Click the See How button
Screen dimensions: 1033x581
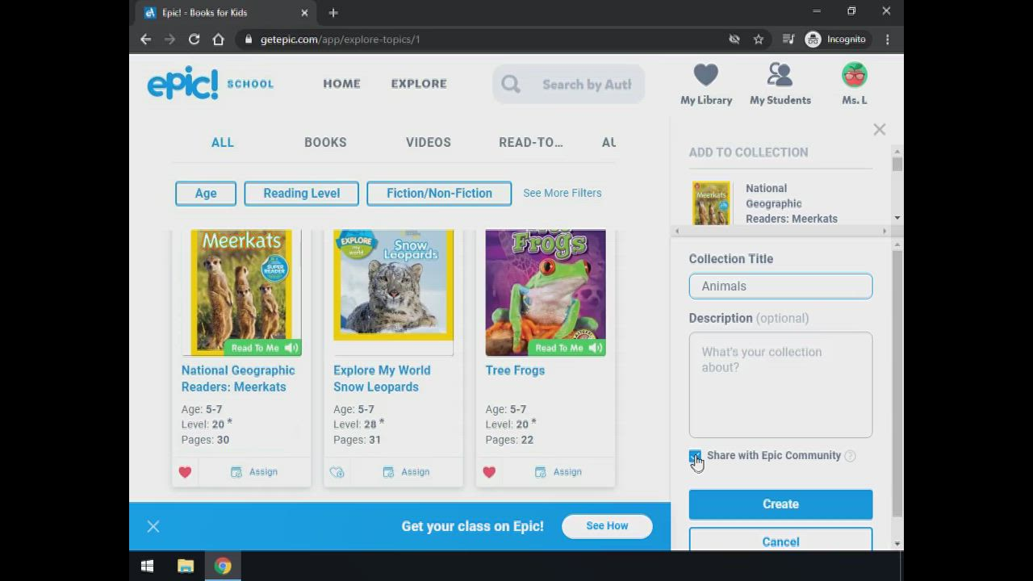[x=607, y=526]
